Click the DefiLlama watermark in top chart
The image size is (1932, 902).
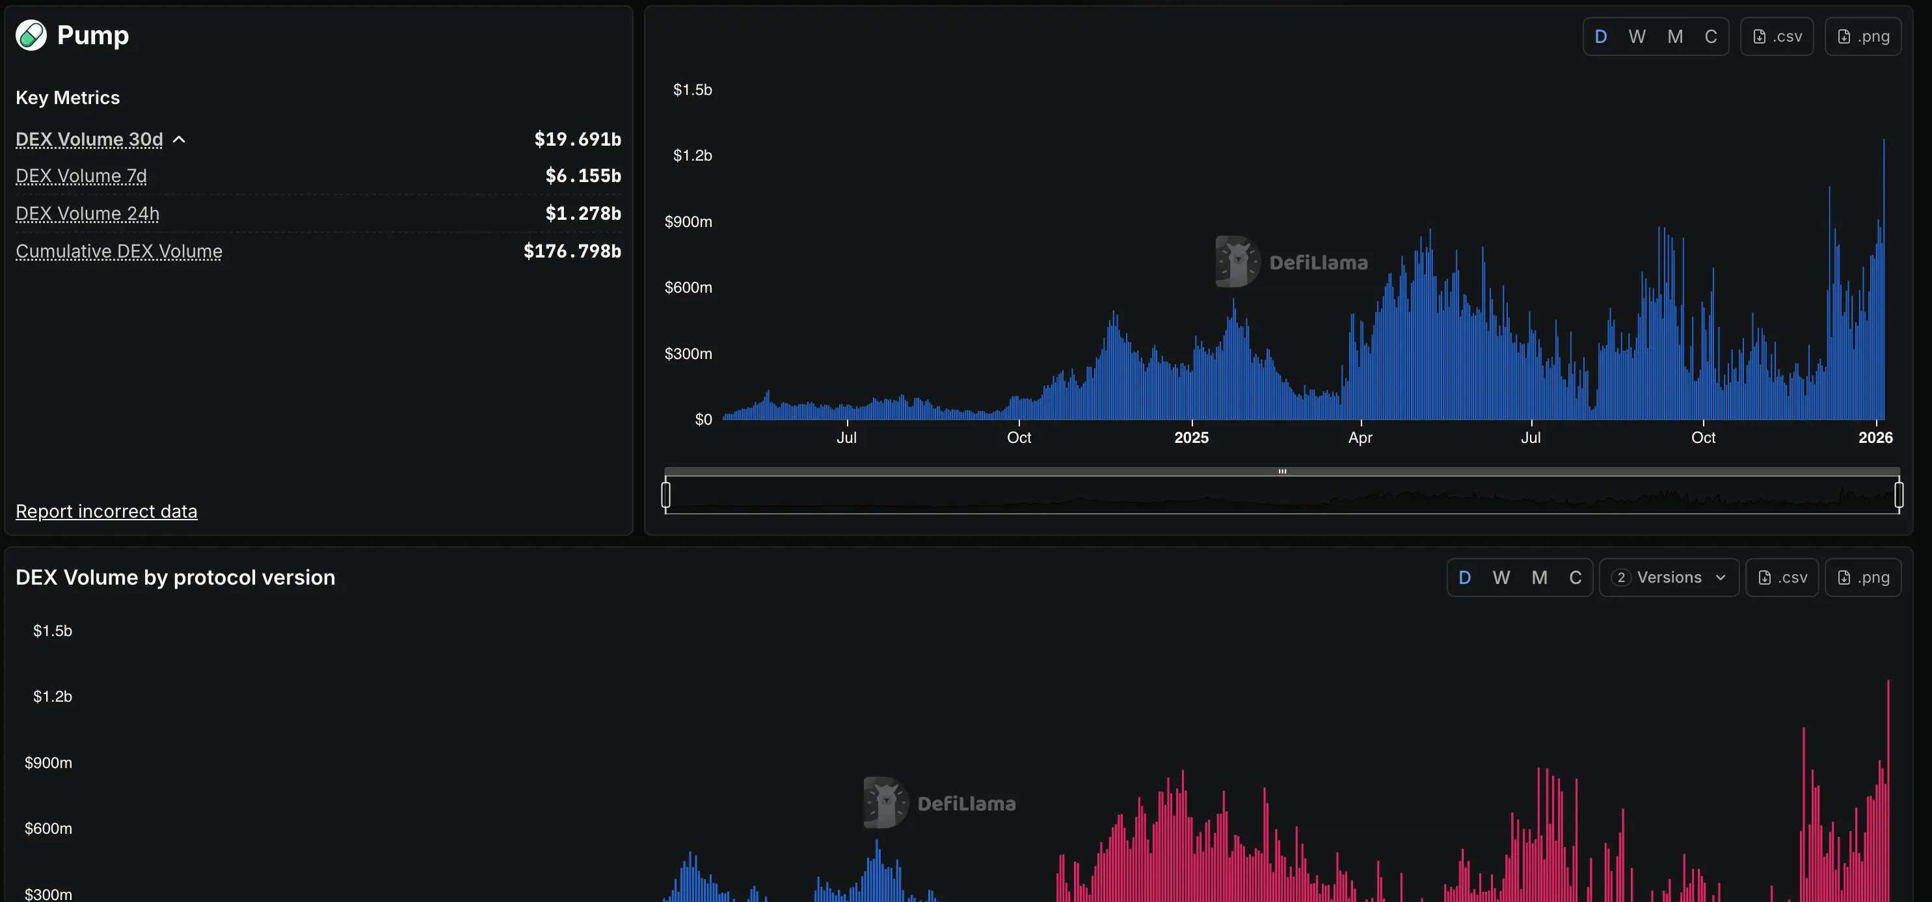click(x=1291, y=263)
